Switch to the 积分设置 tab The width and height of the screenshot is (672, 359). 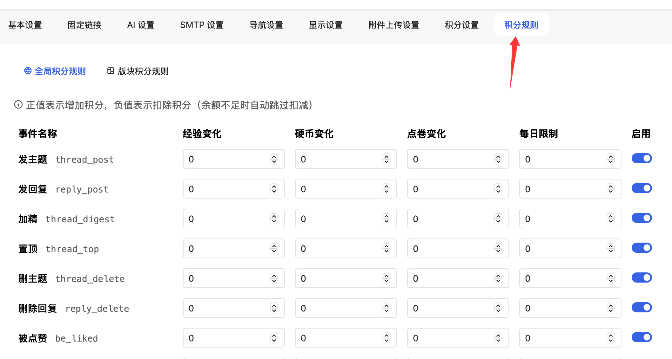click(462, 25)
